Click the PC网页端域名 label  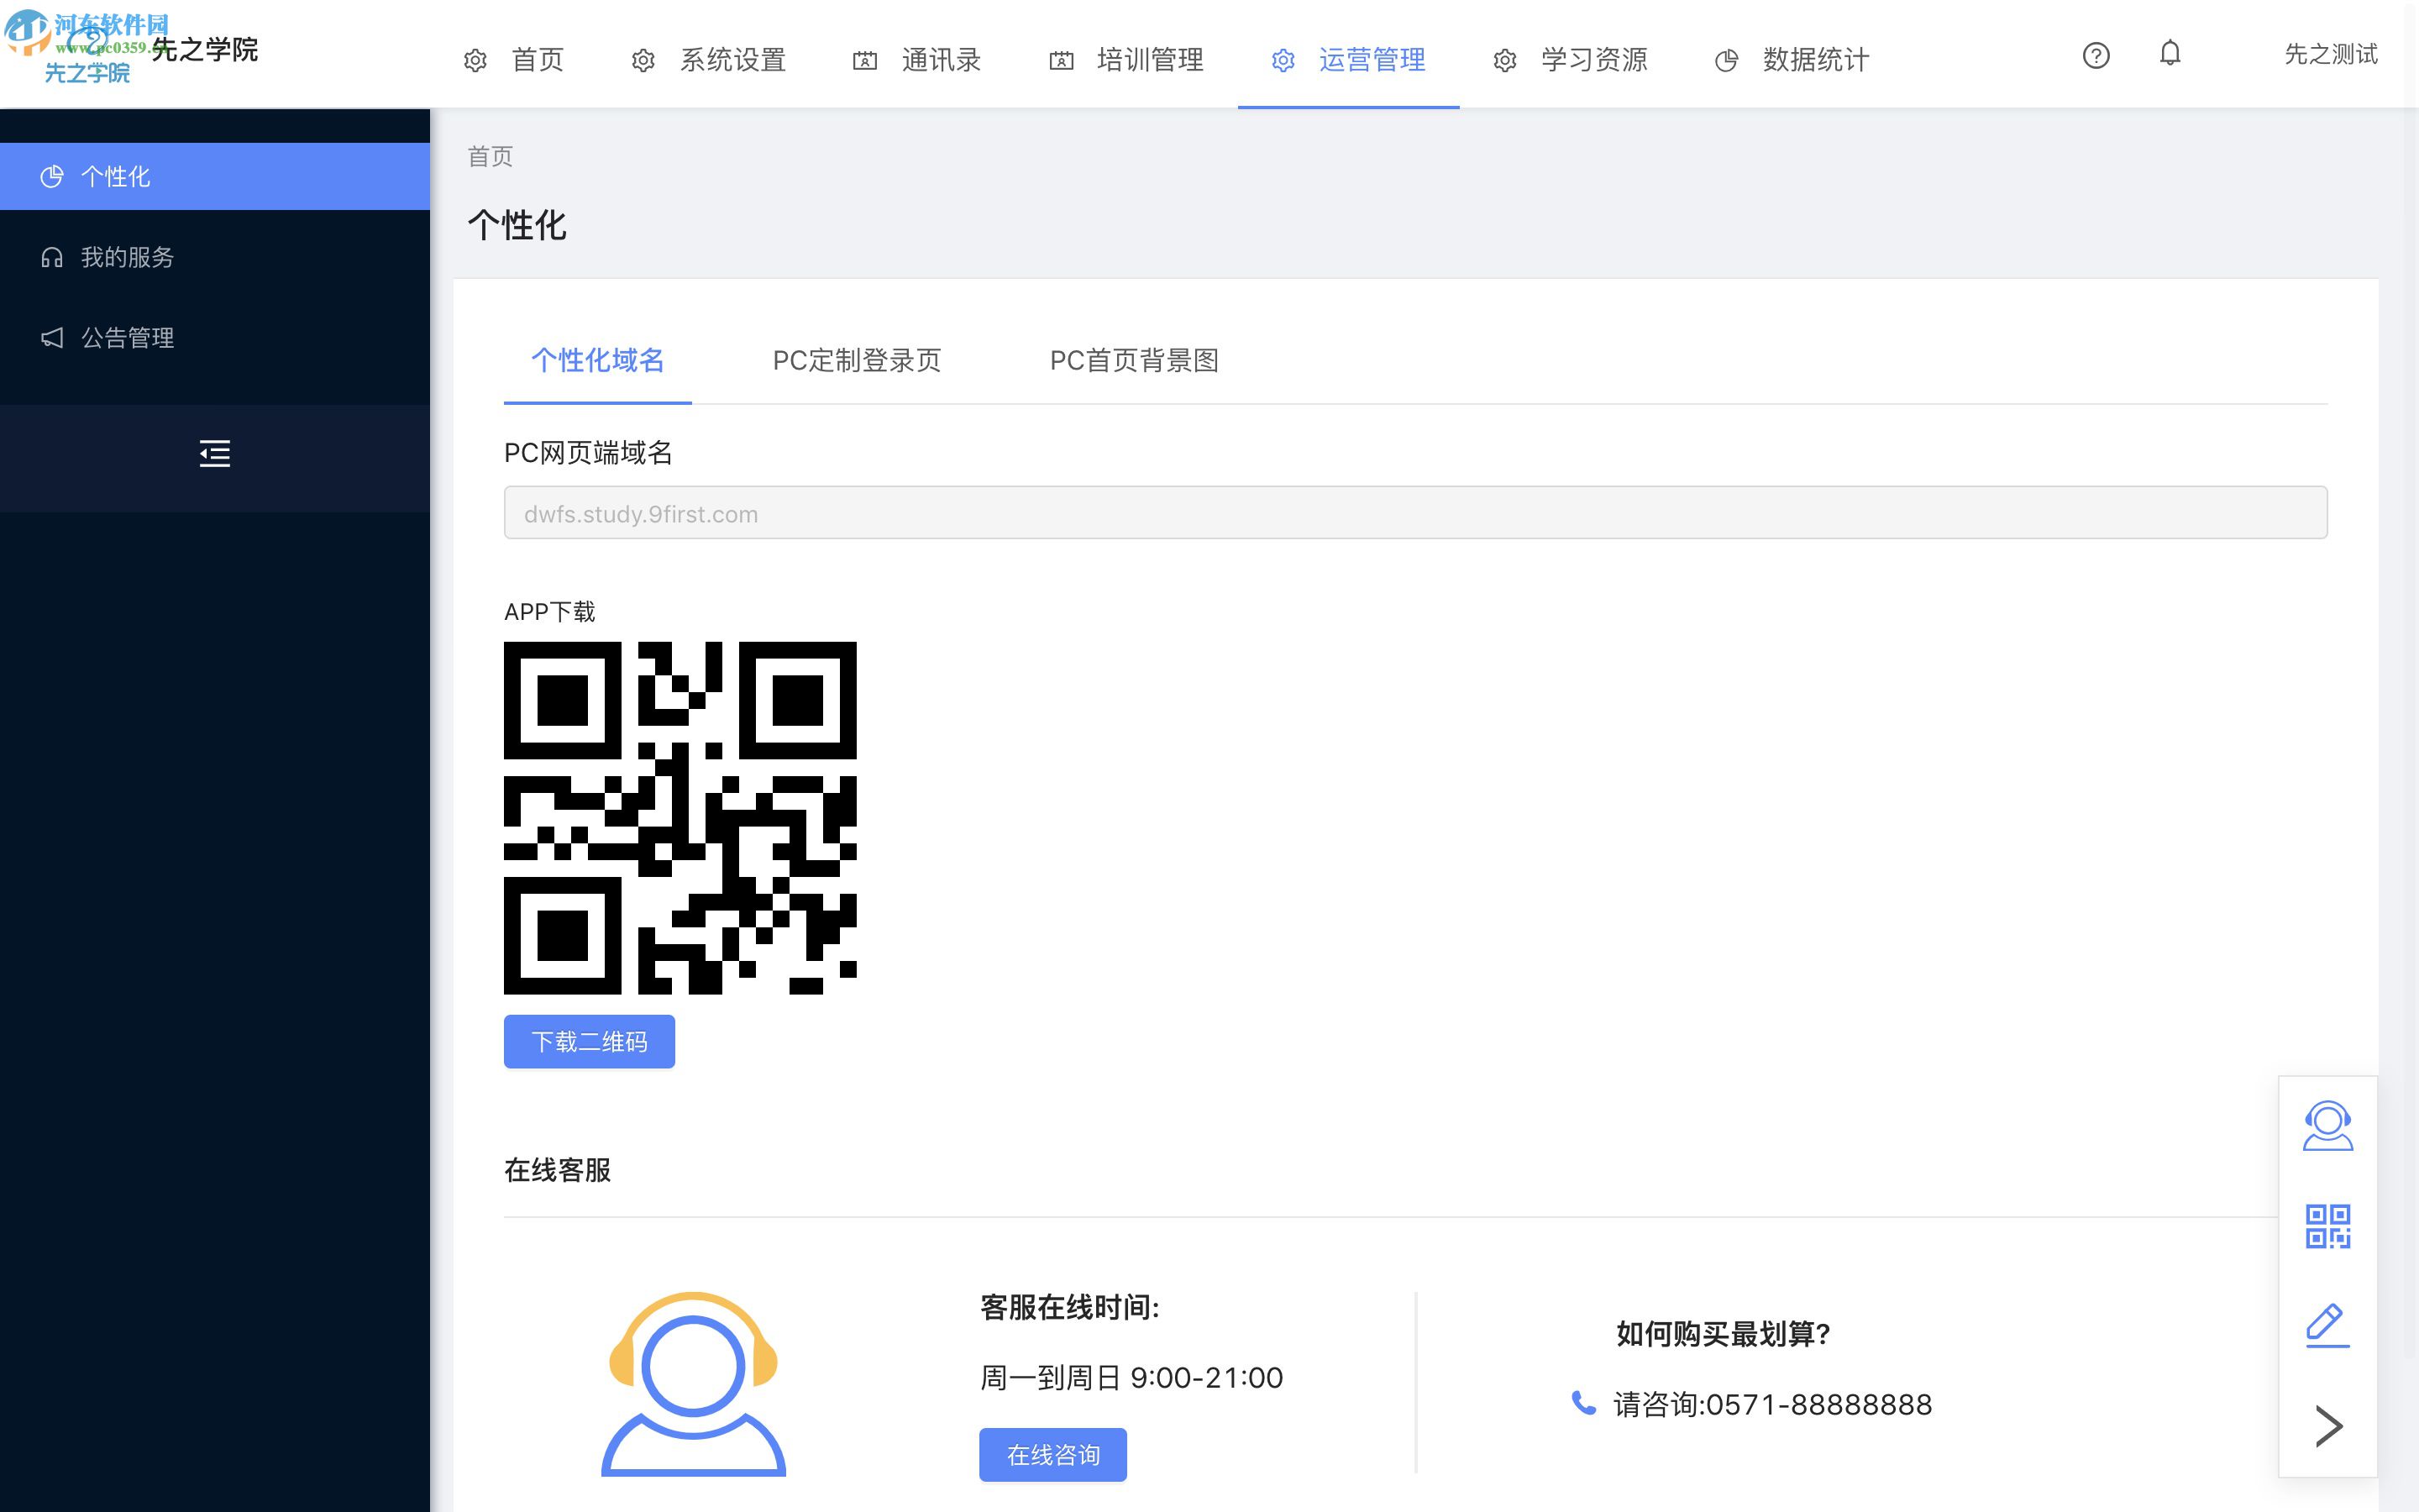pos(588,453)
